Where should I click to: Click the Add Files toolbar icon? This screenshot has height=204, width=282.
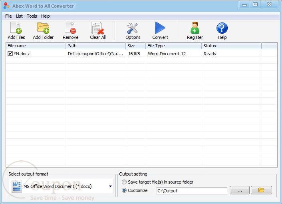[16, 28]
